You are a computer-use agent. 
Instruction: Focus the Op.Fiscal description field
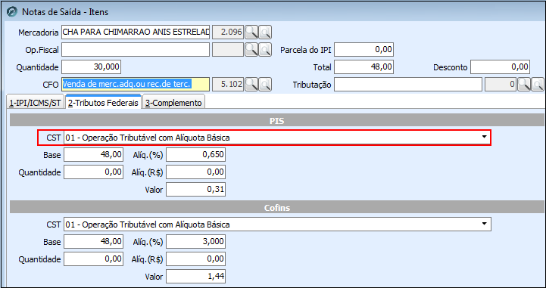(136, 50)
